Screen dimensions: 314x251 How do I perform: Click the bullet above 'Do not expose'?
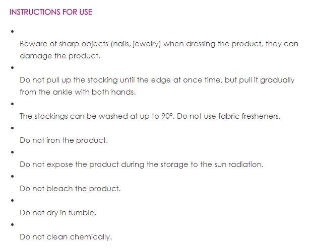point(11,152)
